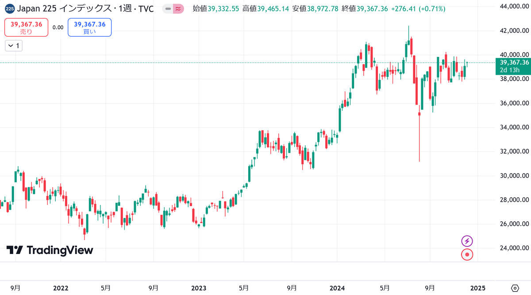Viewport: 531px width, 295px height.
Task: Click the pink approximate-sign data status icon
Action: point(178,8)
